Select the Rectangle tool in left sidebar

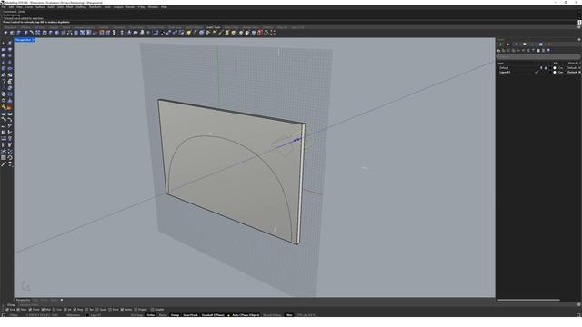pos(10,63)
